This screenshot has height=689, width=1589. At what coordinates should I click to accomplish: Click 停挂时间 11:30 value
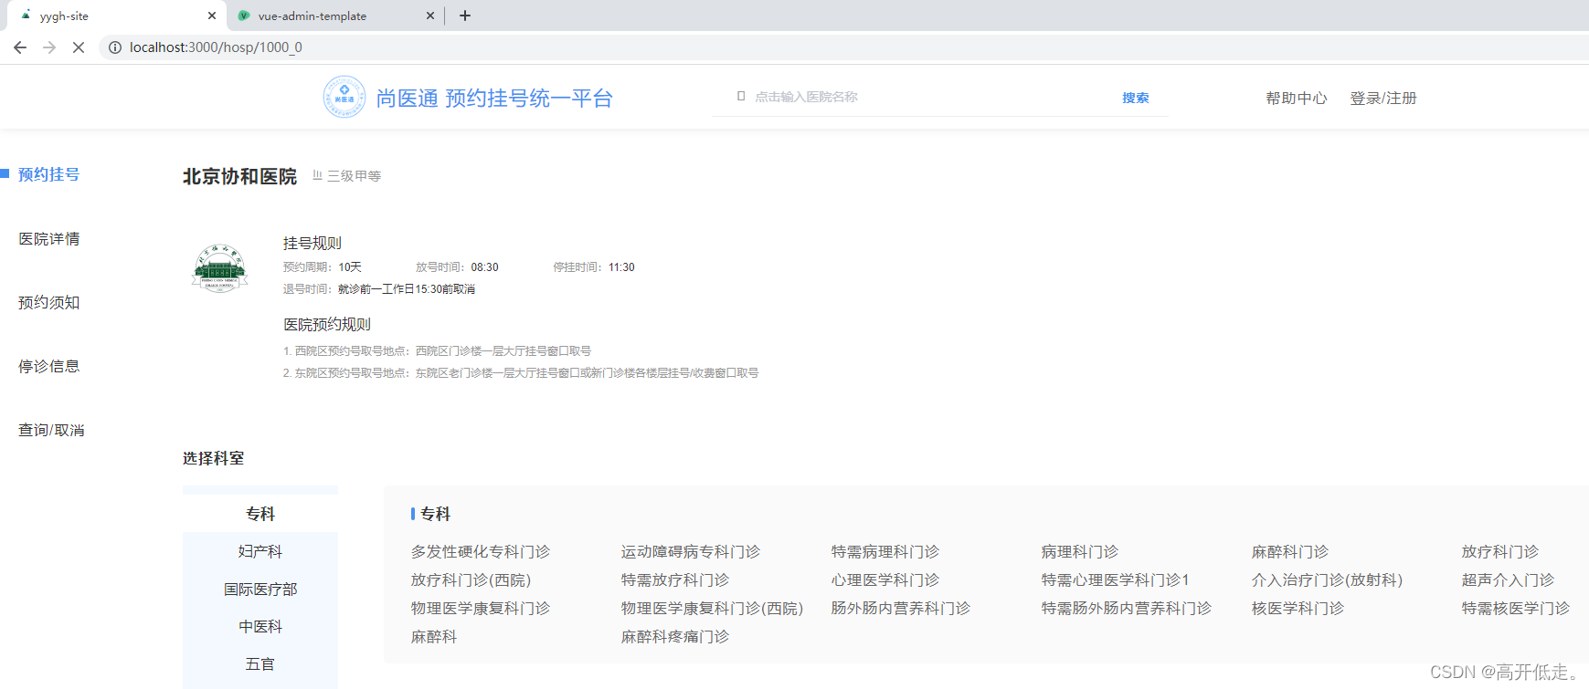[x=621, y=267]
